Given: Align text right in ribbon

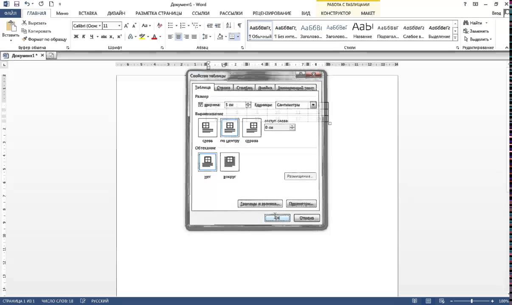Looking at the screenshot, I should click(x=186, y=37).
